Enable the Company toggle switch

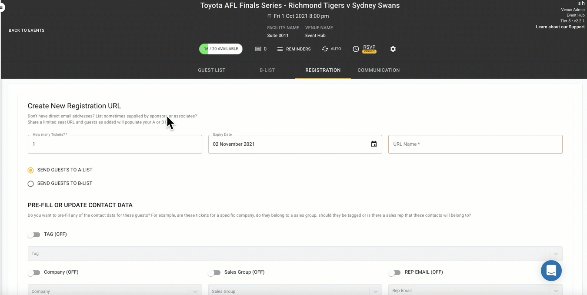coord(33,272)
